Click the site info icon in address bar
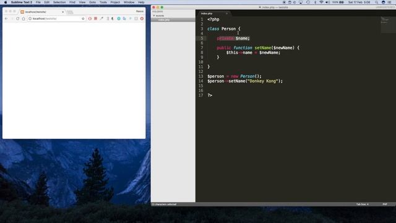The image size is (396, 223). (x=30, y=19)
